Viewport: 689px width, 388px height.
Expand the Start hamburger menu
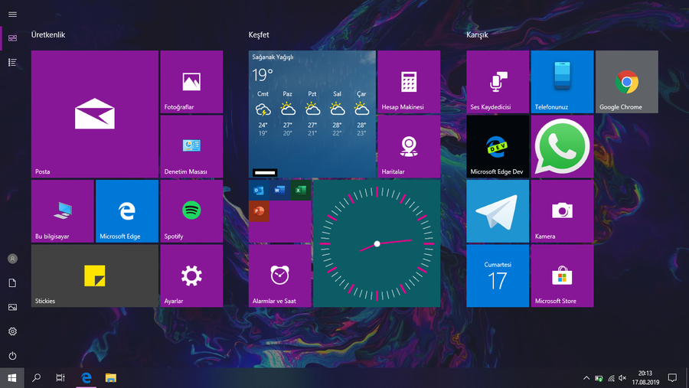pyautogui.click(x=12, y=15)
